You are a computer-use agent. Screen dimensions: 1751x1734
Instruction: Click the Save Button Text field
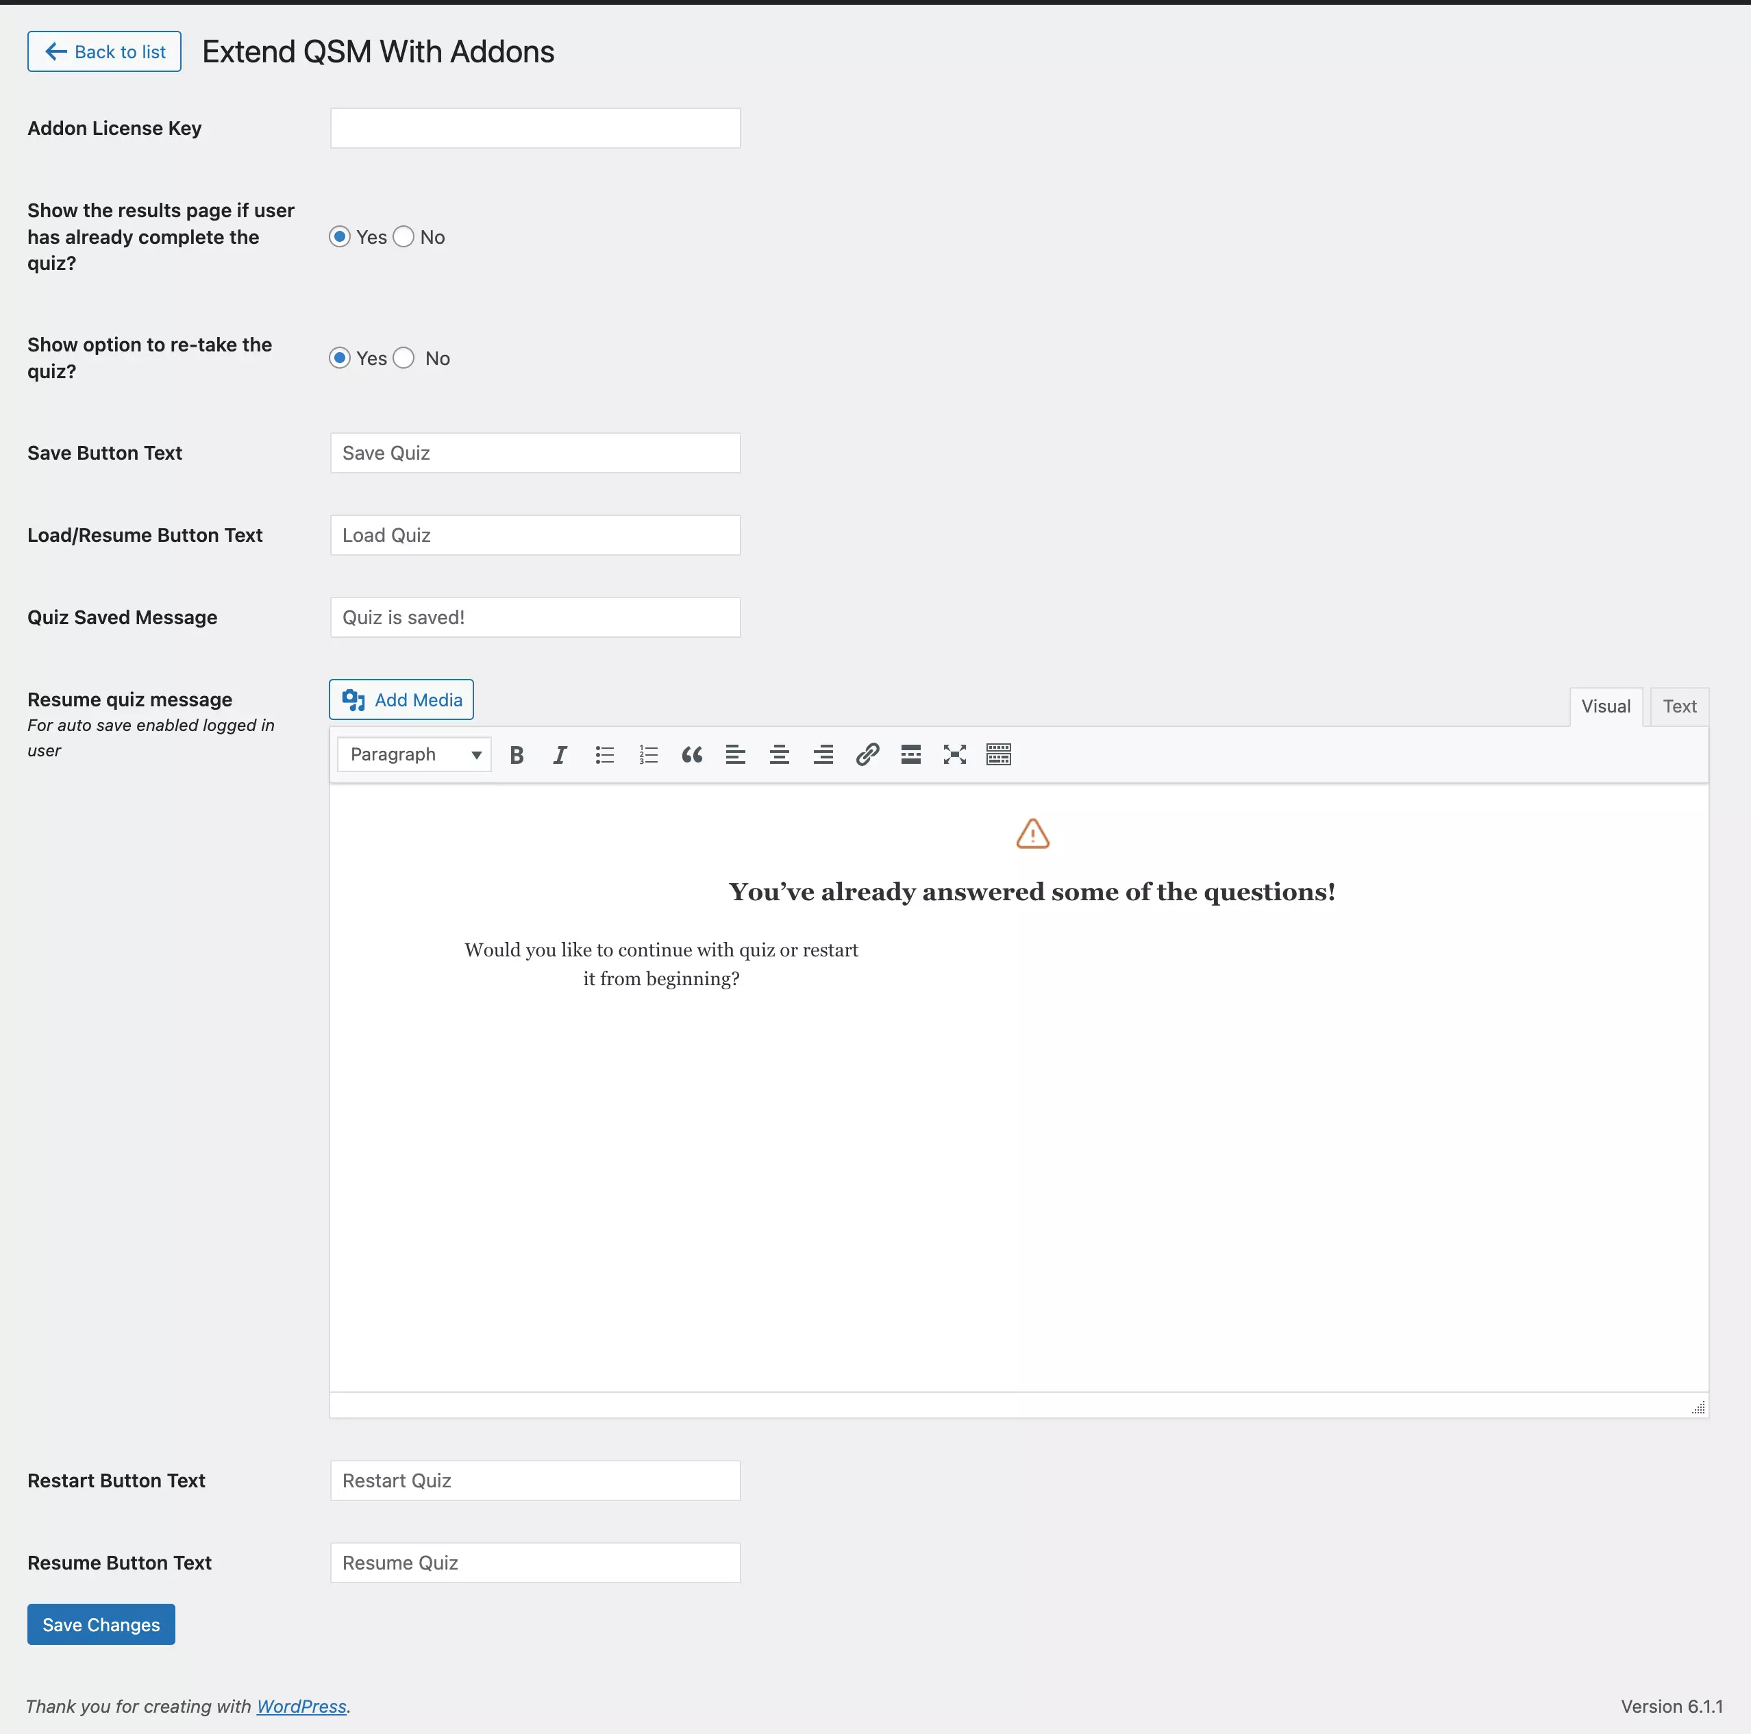[x=536, y=454]
